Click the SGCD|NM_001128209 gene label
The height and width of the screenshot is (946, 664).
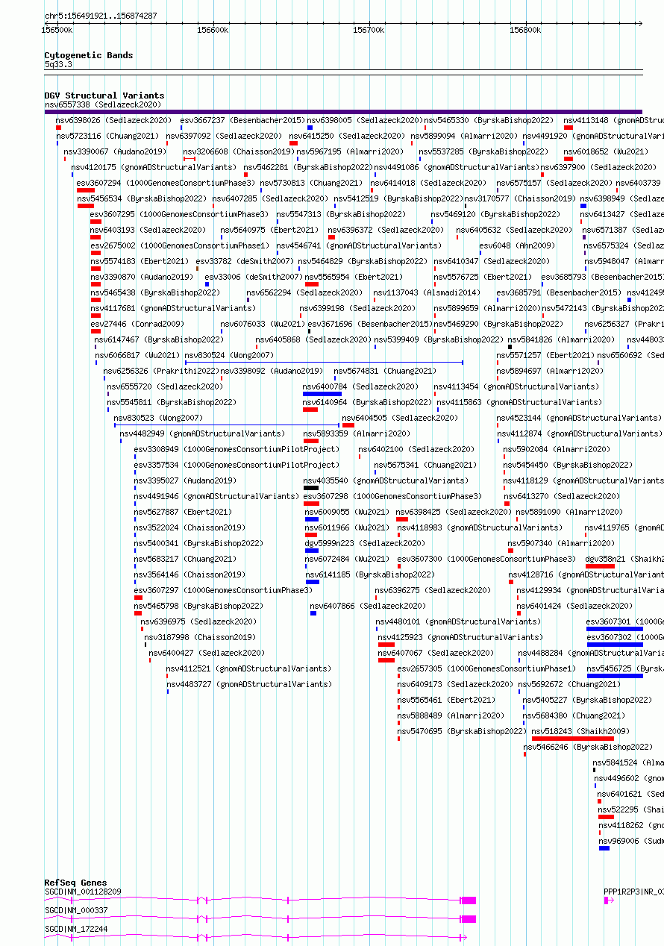pyautogui.click(x=82, y=892)
